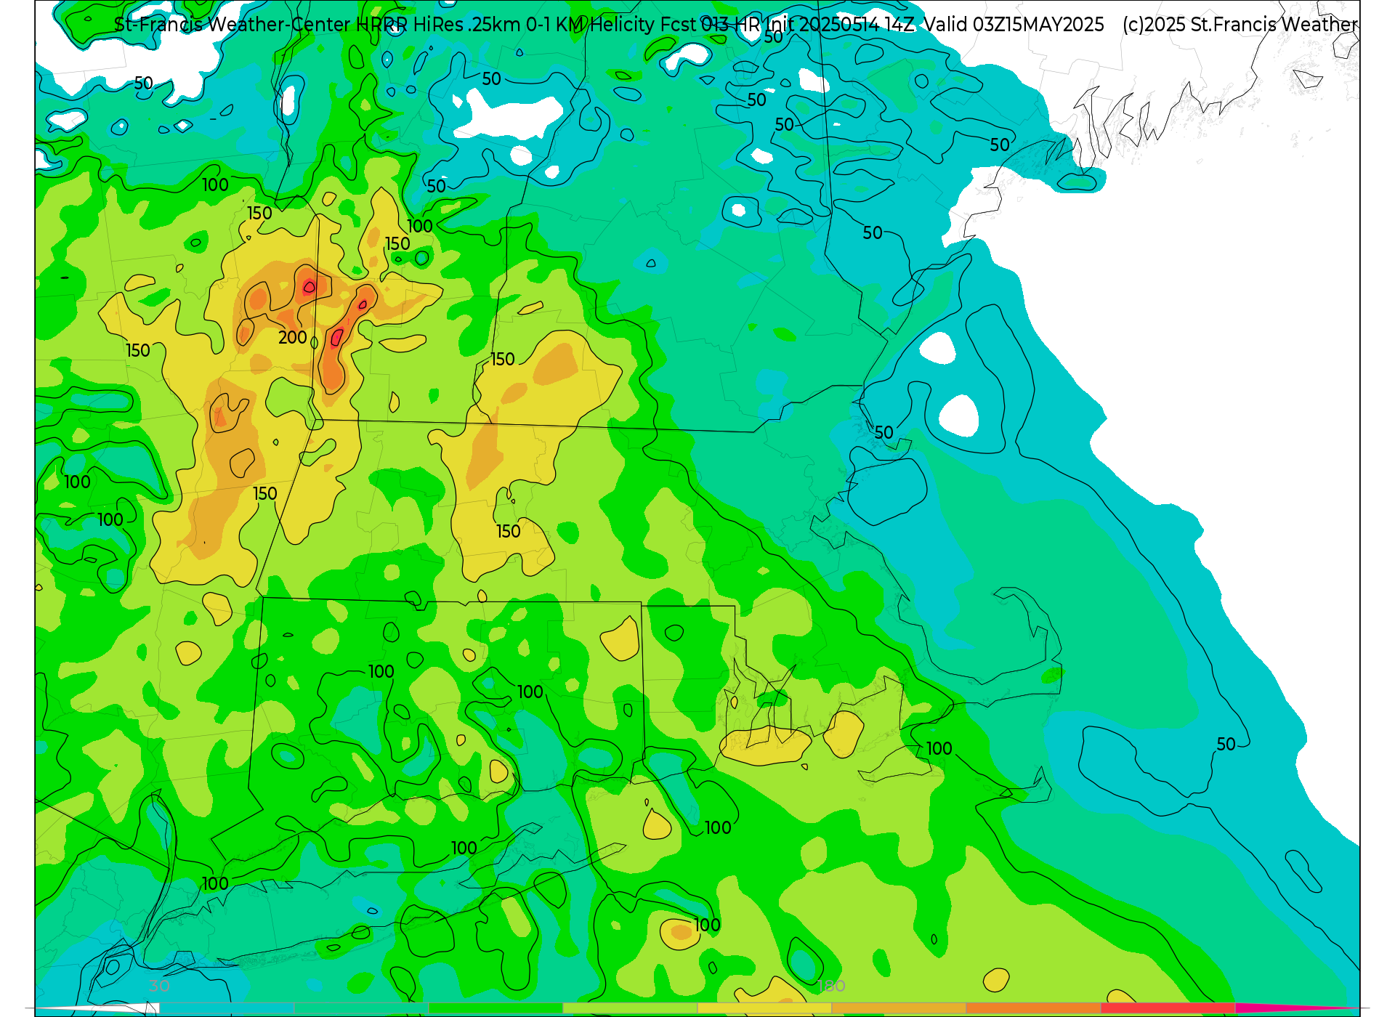Click the bright green color bar segment
This screenshot has height=1017, width=1395.
(495, 1008)
